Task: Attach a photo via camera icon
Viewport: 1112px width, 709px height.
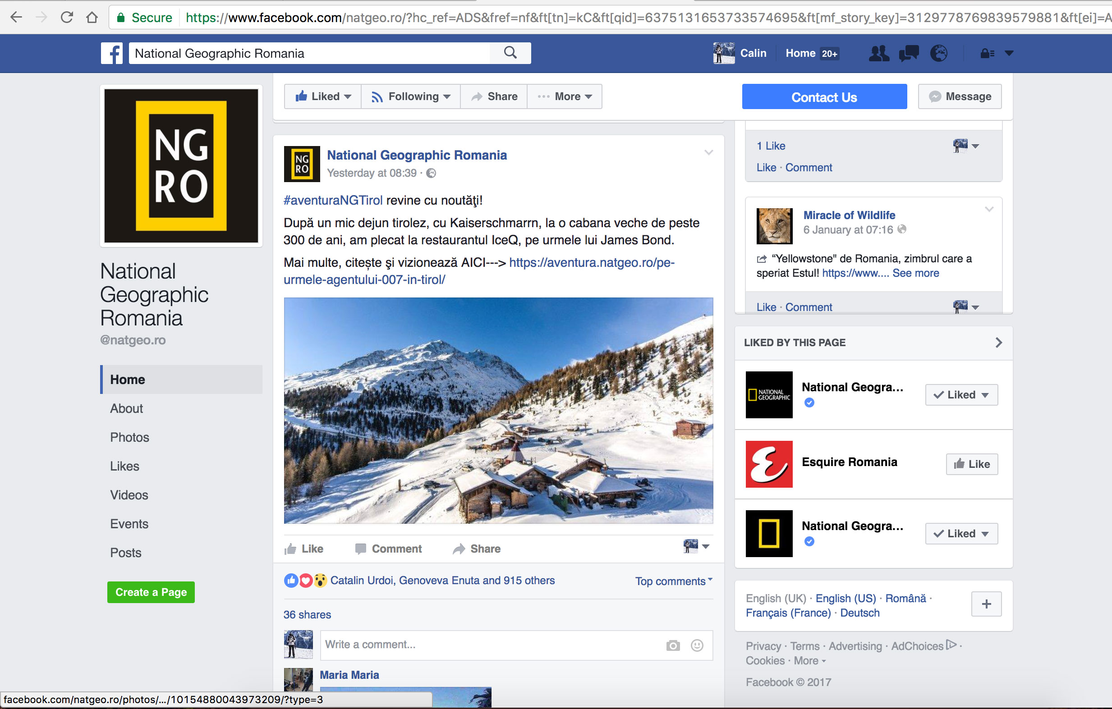Action: [x=673, y=645]
